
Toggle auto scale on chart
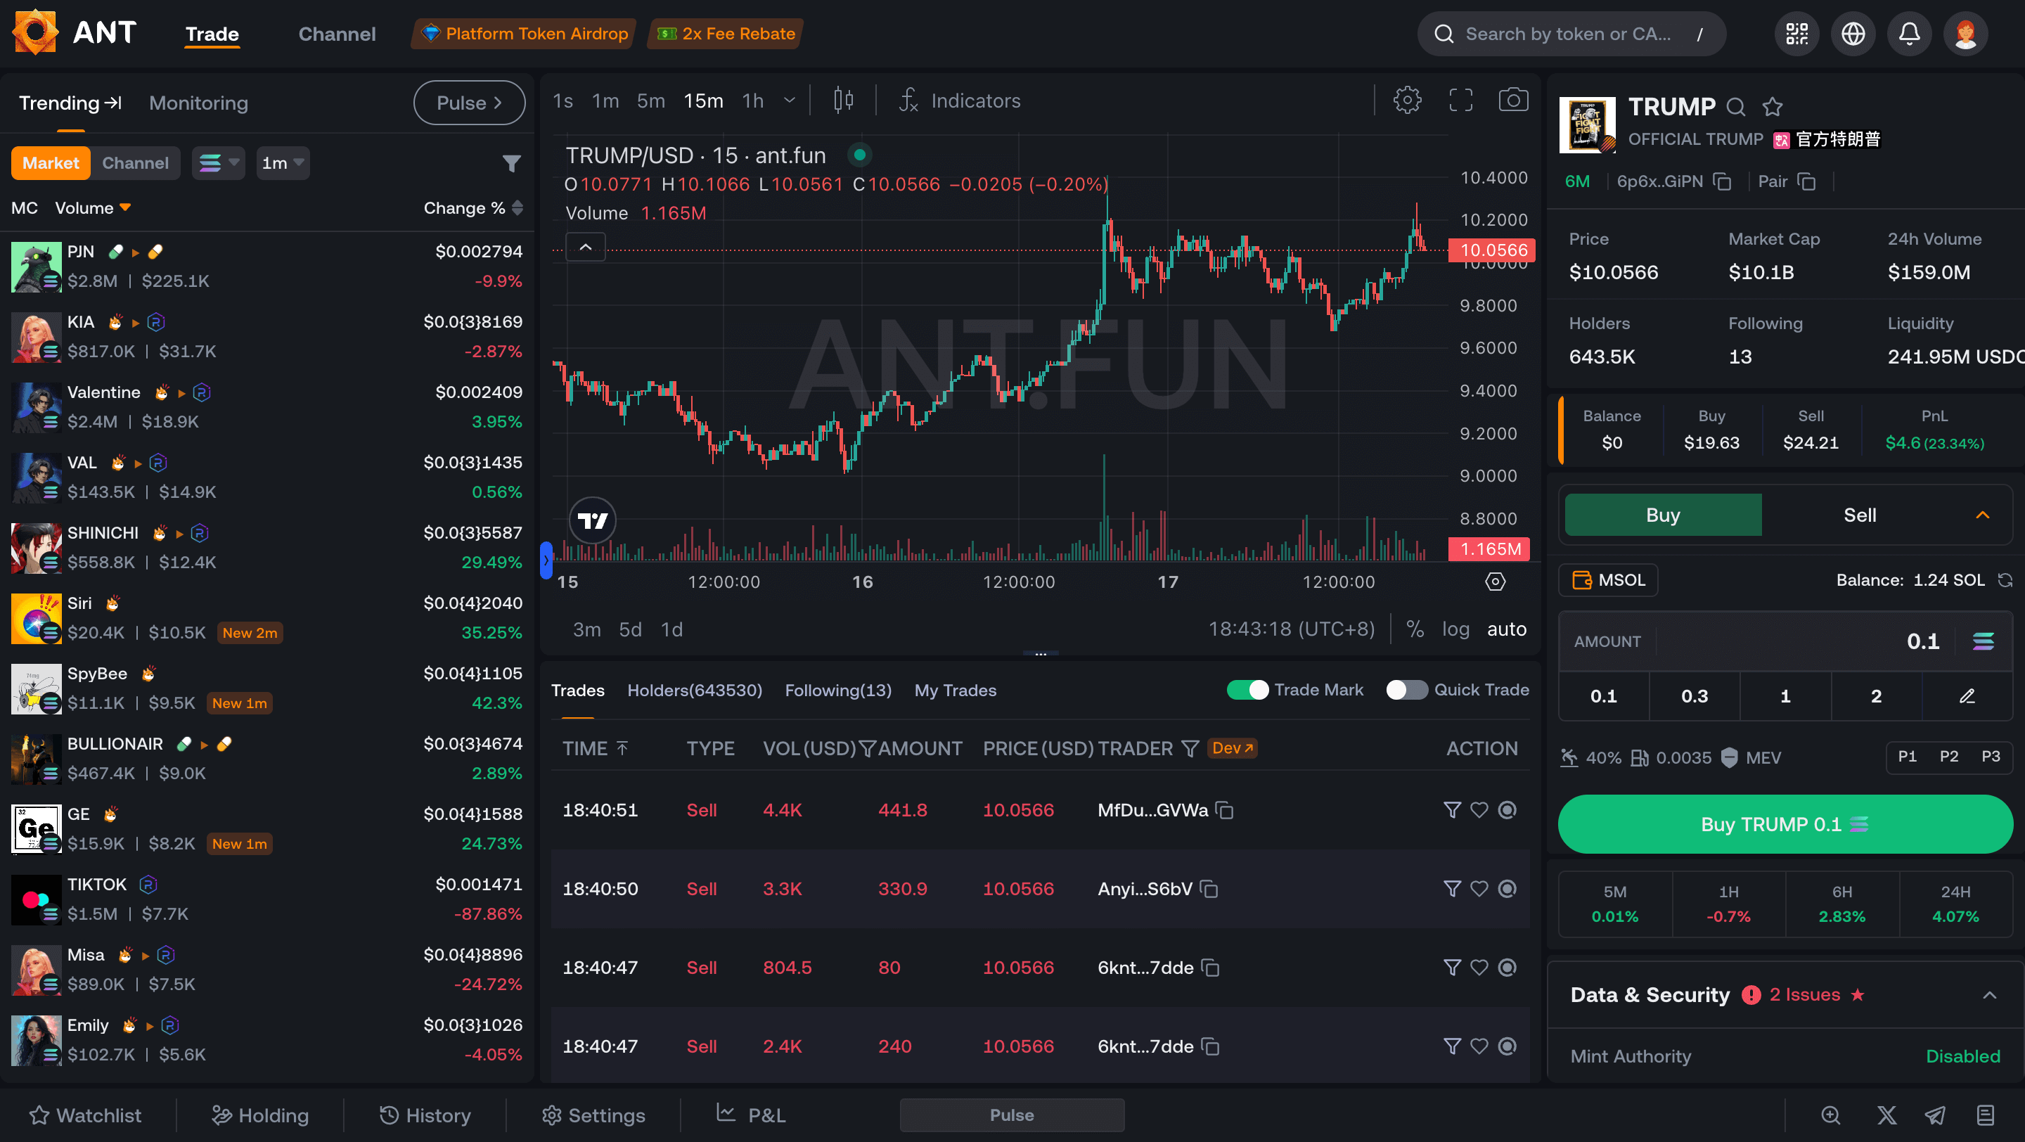[x=1506, y=629]
